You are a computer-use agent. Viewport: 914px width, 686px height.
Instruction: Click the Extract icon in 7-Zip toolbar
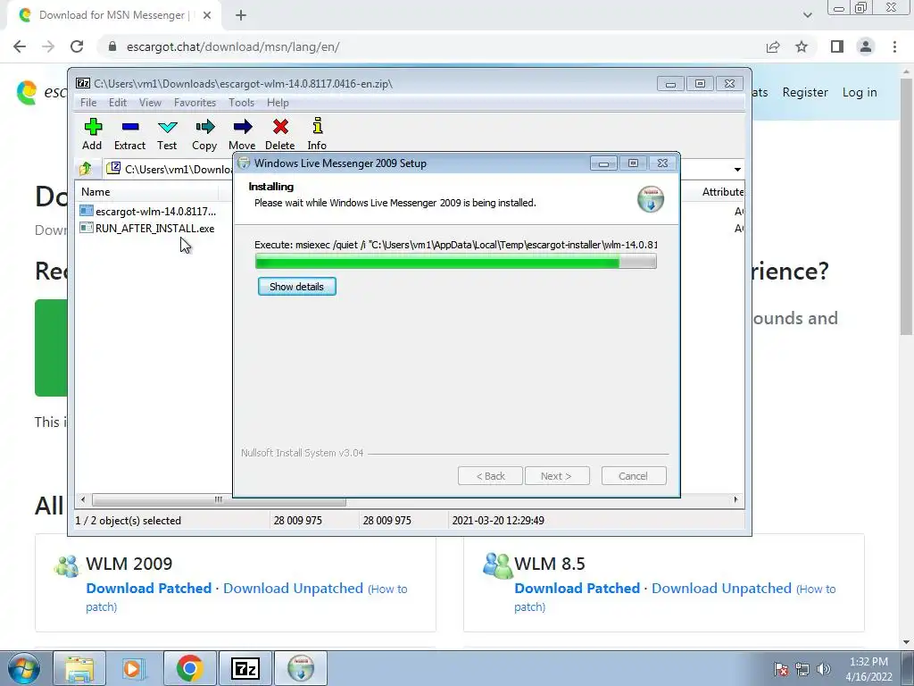[129, 134]
